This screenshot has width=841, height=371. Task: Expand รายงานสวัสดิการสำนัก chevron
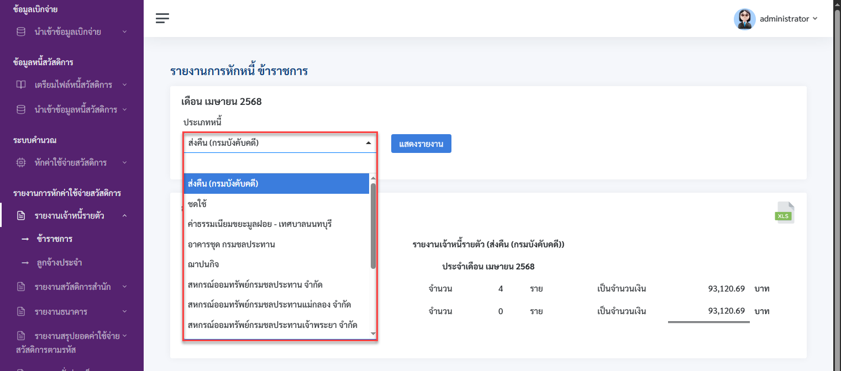click(124, 287)
